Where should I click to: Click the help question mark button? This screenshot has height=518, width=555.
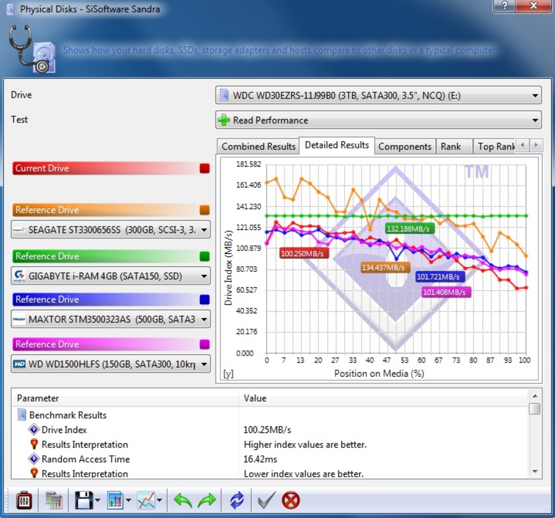tap(504, 6)
